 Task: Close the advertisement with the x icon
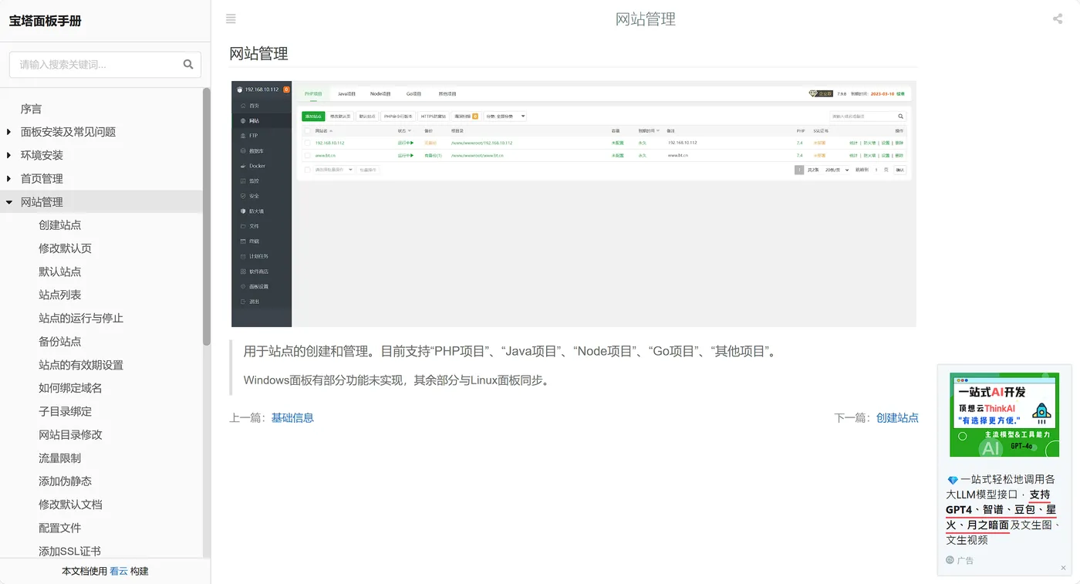point(1063,568)
